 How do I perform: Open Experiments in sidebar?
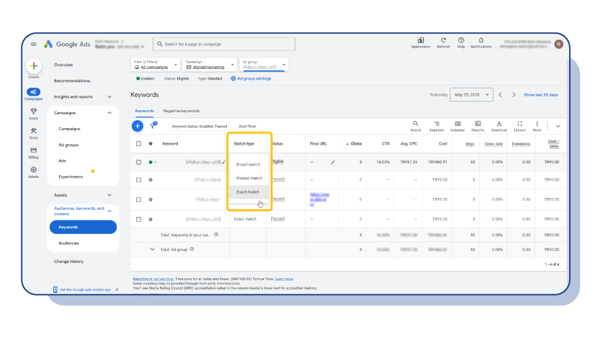click(x=71, y=177)
